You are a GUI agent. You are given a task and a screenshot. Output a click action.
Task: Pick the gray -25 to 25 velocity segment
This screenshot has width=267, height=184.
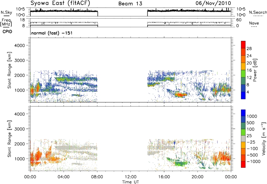[x=243, y=138]
